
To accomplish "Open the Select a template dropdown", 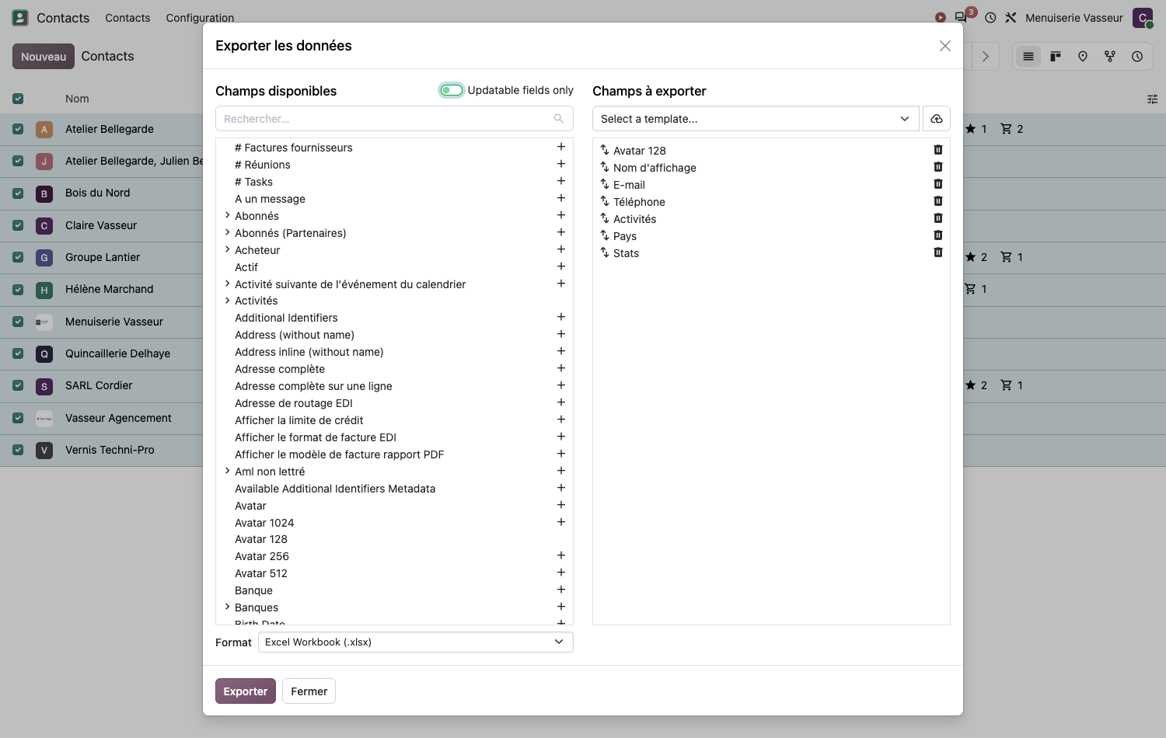I will (x=756, y=119).
